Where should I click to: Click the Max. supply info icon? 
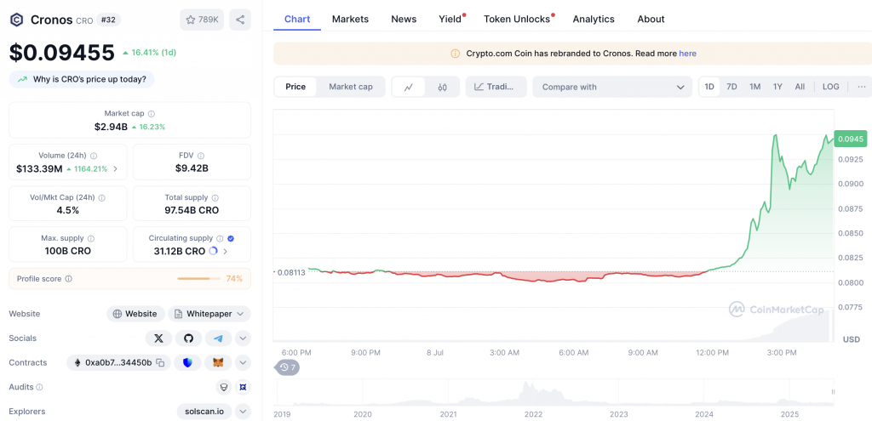[x=90, y=238]
